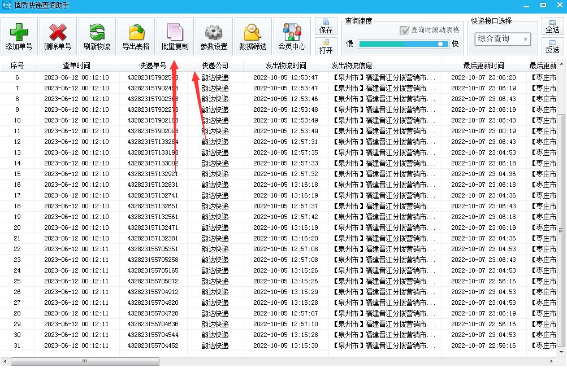Click the 全选 (select all) button
This screenshot has width=567, height=368.
pos(552,27)
